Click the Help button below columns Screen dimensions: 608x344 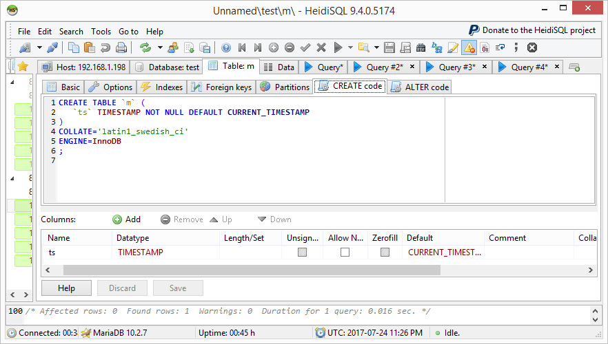(x=66, y=288)
